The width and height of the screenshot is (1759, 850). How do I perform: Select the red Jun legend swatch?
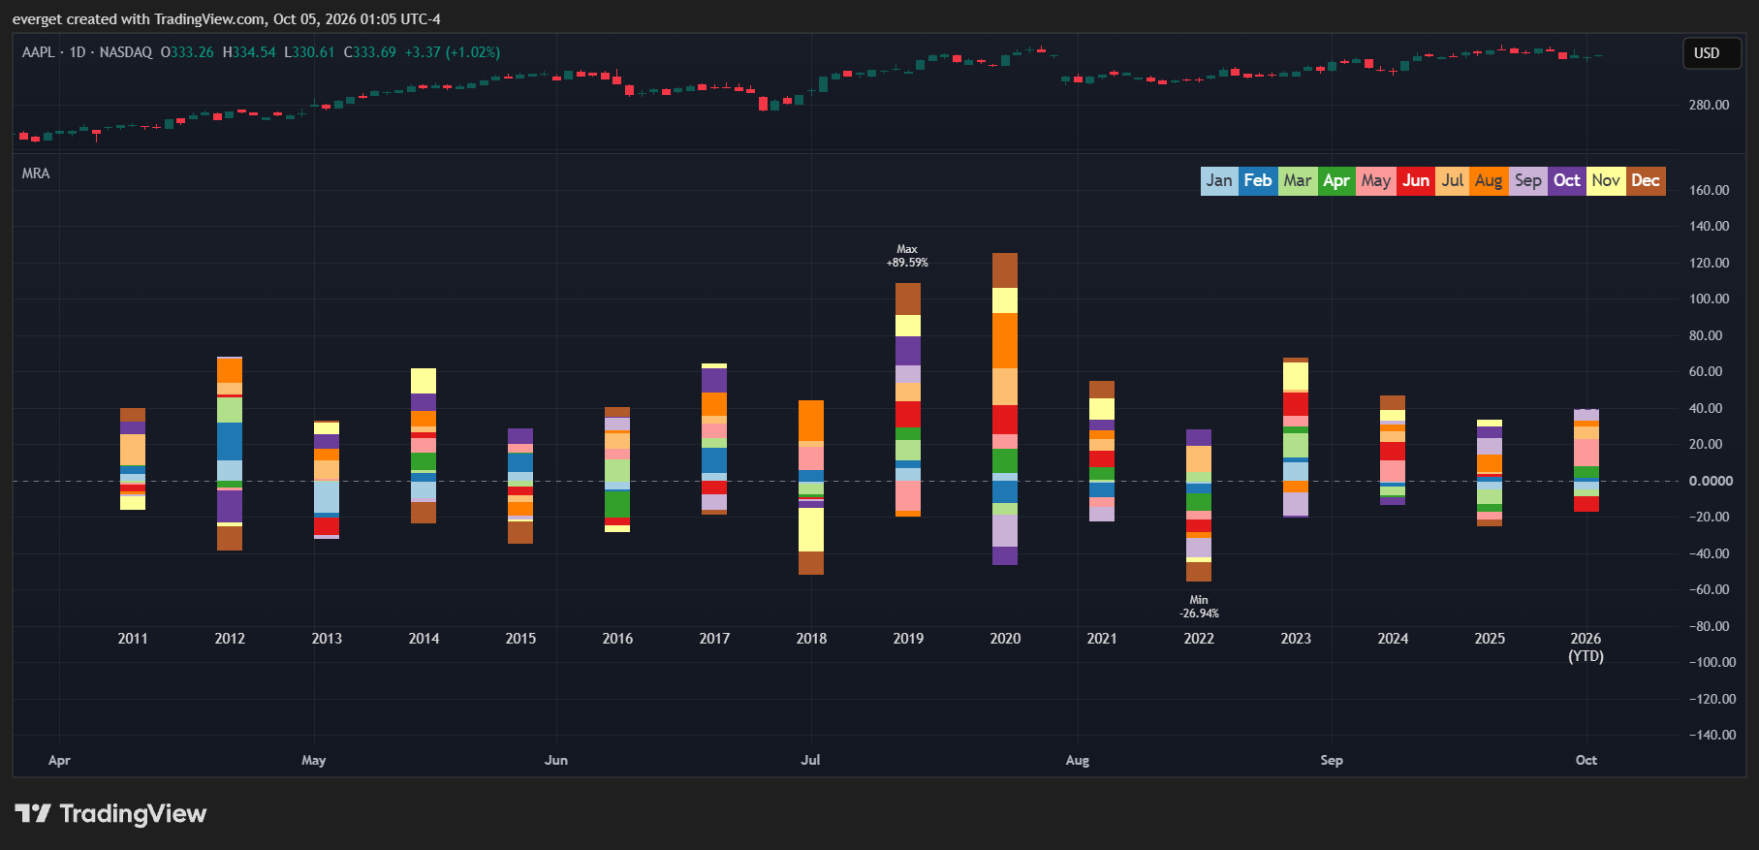click(x=1416, y=180)
